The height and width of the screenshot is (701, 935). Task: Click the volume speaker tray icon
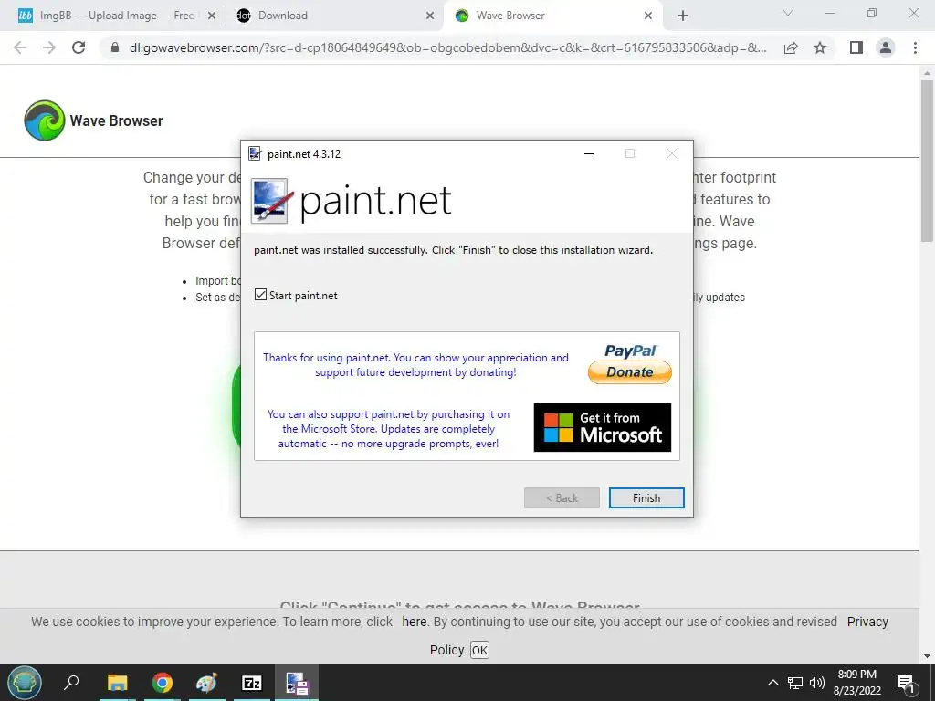point(817,683)
